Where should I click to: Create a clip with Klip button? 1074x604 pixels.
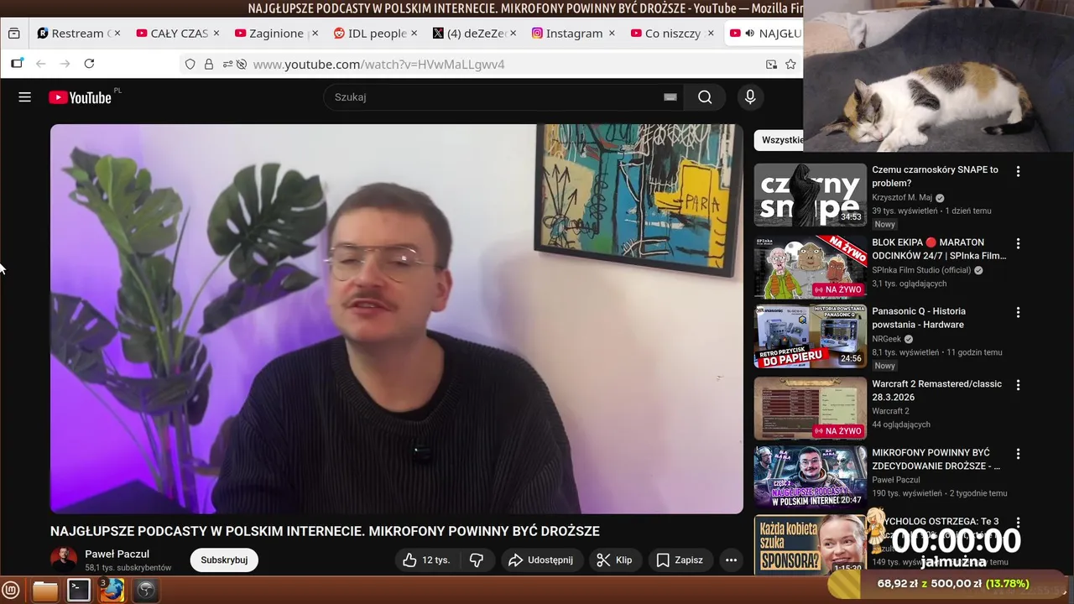click(614, 560)
